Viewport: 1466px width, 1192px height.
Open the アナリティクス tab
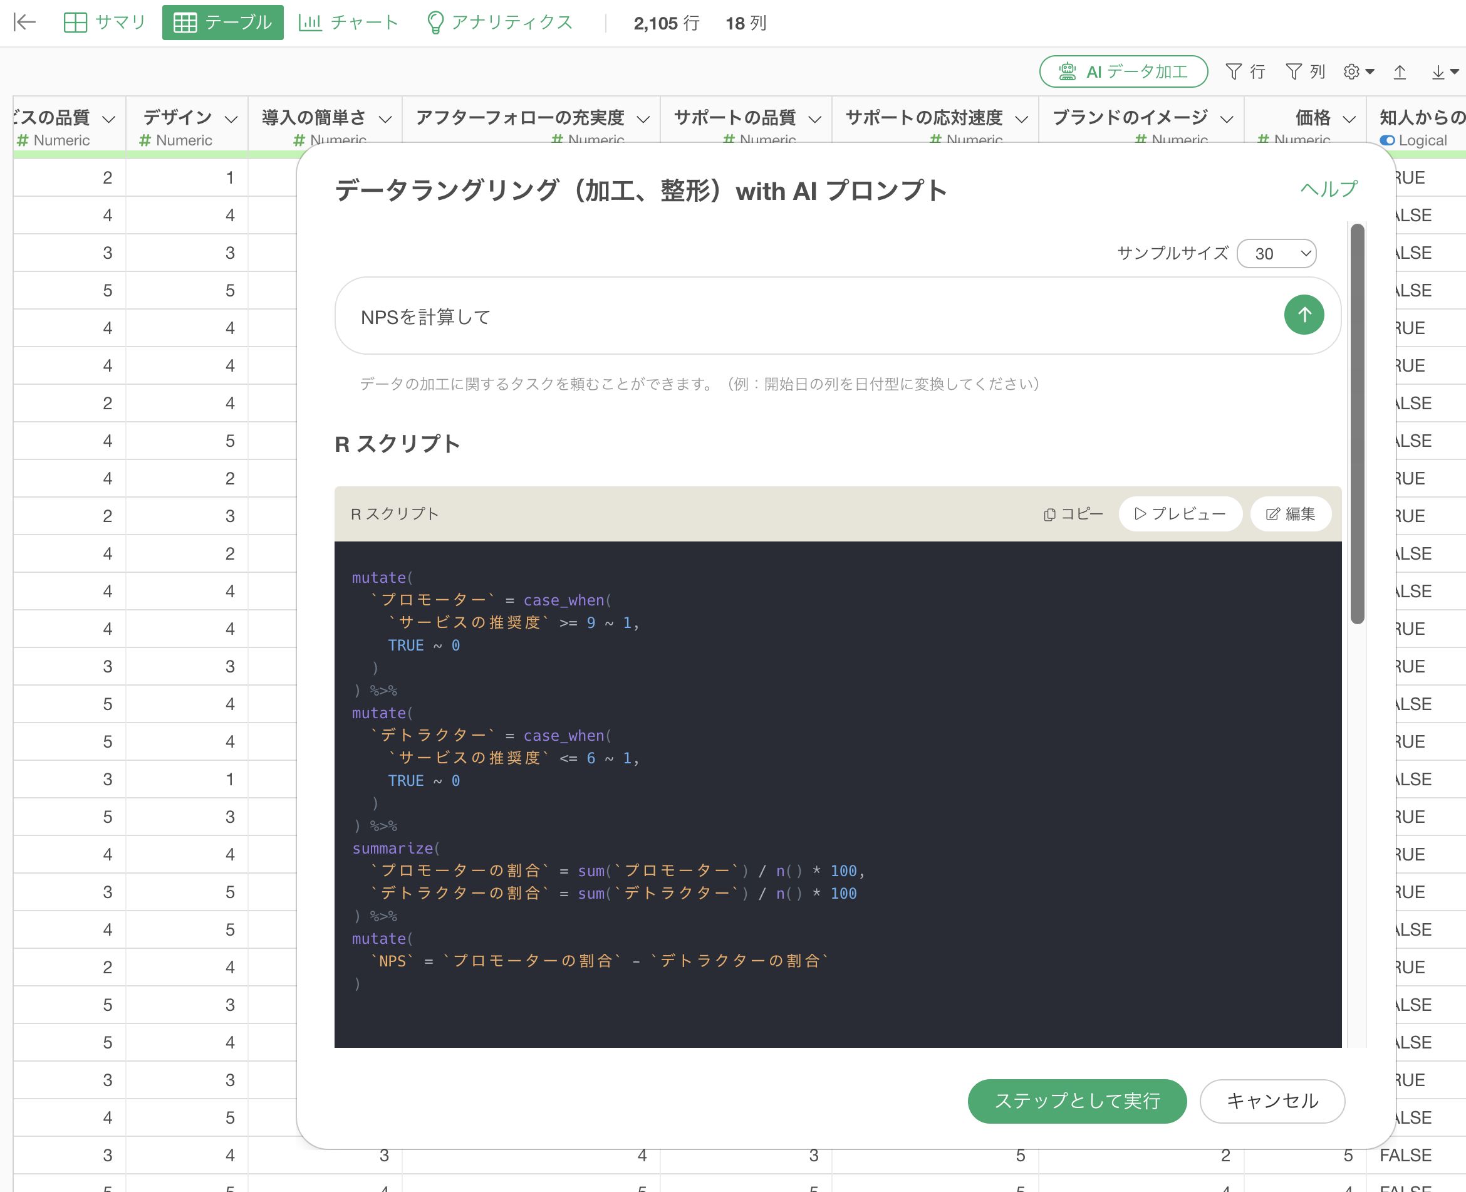pyautogui.click(x=500, y=23)
